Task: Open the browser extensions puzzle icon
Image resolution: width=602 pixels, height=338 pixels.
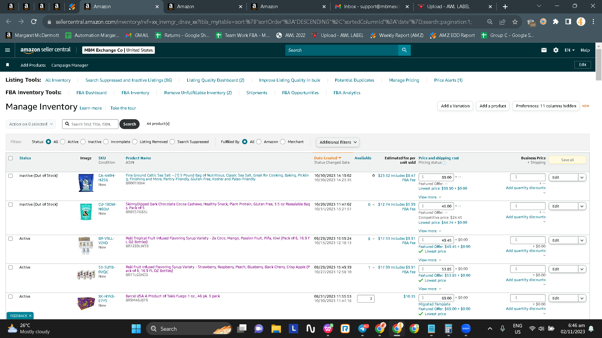Action: point(556,22)
